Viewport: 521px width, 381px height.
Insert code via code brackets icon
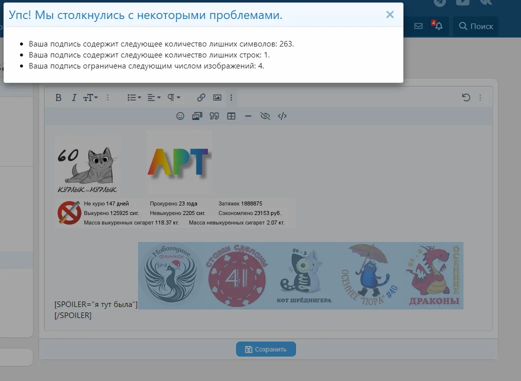click(x=282, y=116)
